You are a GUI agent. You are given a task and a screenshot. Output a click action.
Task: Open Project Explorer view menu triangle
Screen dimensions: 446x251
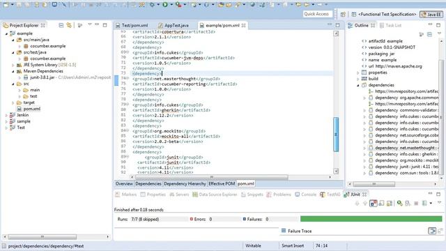coord(90,25)
